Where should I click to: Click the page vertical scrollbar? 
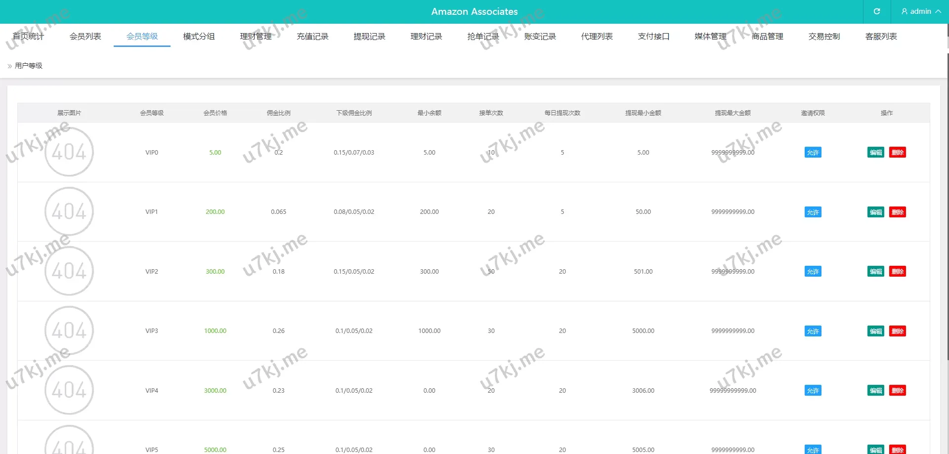coord(947,198)
